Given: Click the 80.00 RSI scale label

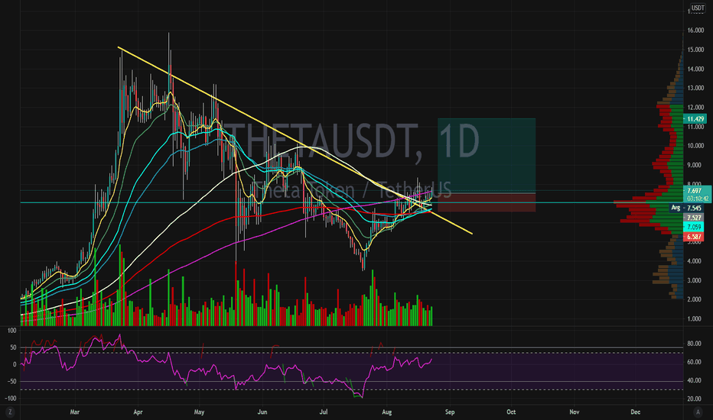Looking at the screenshot, I should coord(694,344).
